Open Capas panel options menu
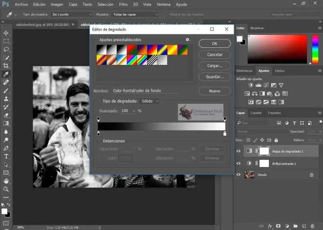This screenshot has height=230, width=323. click(x=320, y=113)
